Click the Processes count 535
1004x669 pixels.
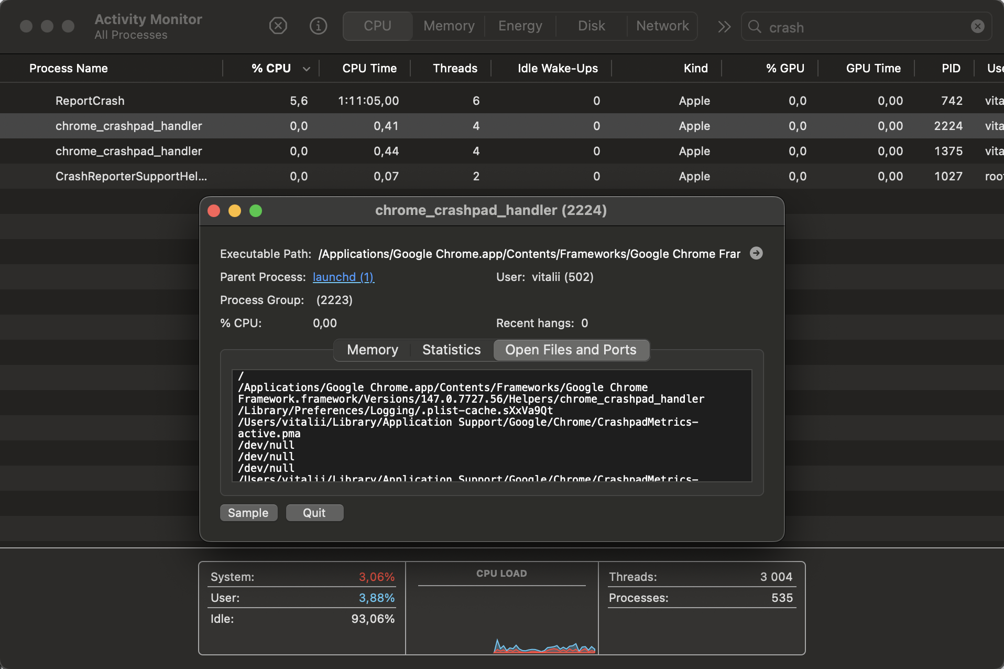coord(782,598)
